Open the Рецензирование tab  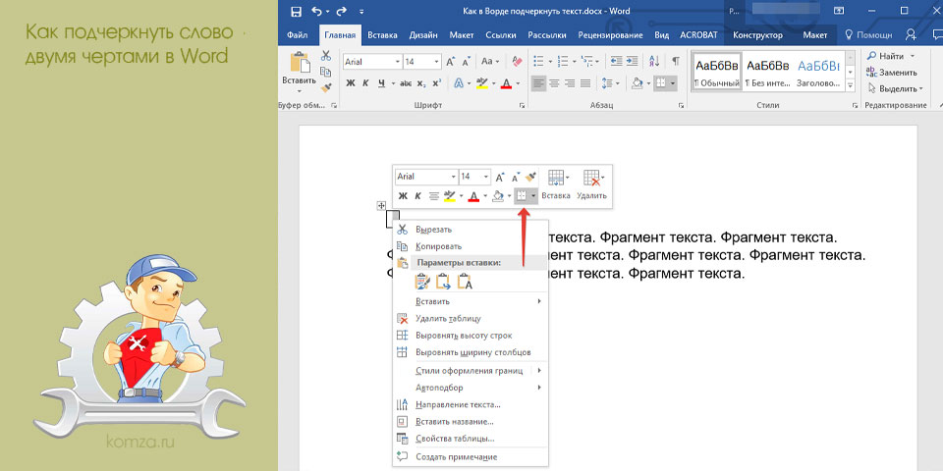610,35
